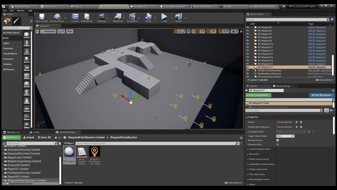The width and height of the screenshot is (337, 190).
Task: Click the Launch toolbar icon
Action: tap(179, 17)
